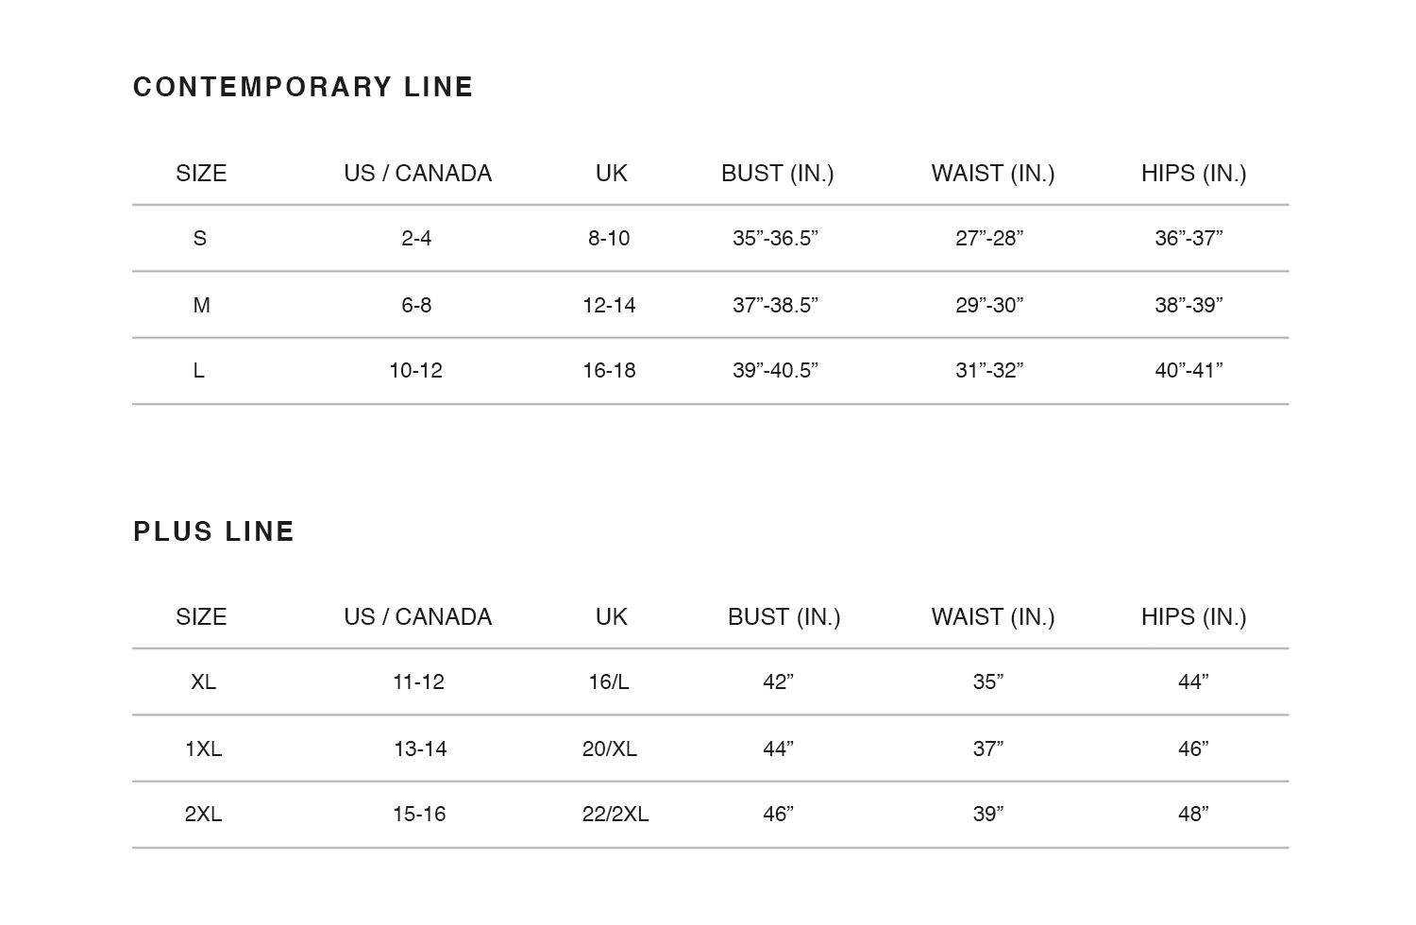The width and height of the screenshot is (1416, 925).
Task: Click the PLUS LINE heading
Action: click(x=214, y=531)
